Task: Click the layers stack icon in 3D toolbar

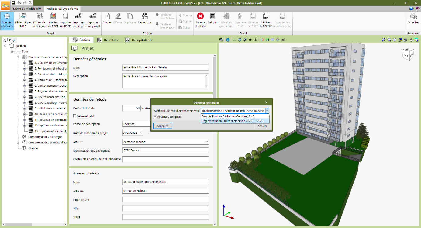Action: click(221, 40)
